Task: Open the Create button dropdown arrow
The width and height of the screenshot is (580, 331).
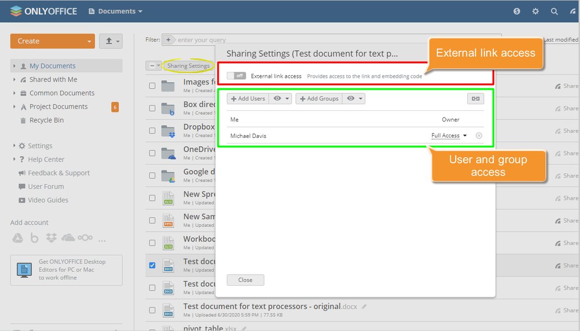Action: (x=89, y=41)
